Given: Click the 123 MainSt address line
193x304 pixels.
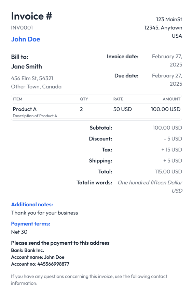Looking at the screenshot, I should pos(169,20).
